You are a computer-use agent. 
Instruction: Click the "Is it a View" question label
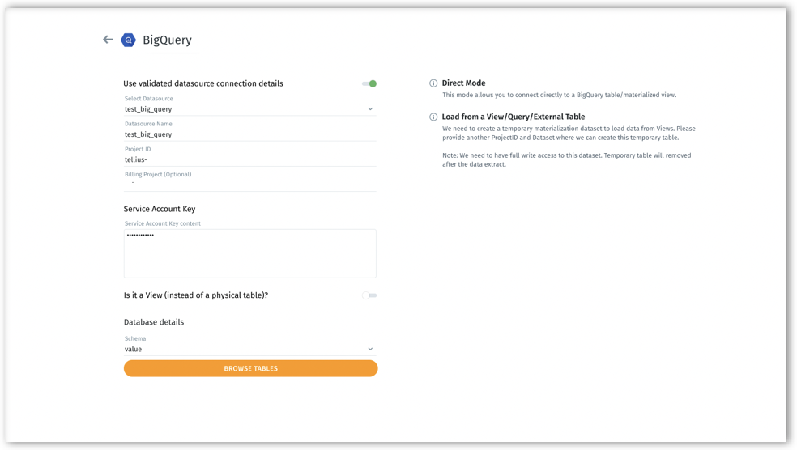(x=196, y=295)
